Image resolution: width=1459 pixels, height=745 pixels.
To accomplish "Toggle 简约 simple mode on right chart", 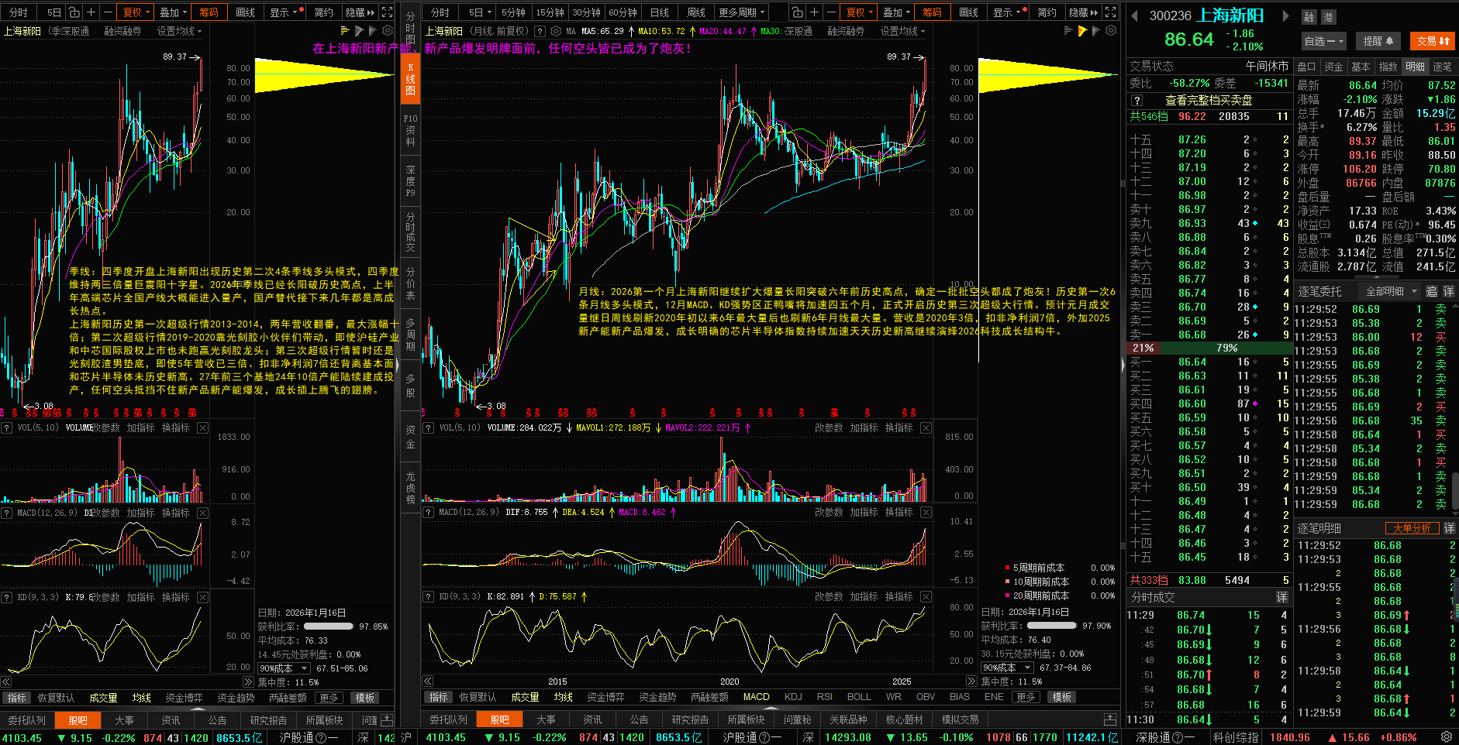I will pyautogui.click(x=1047, y=12).
